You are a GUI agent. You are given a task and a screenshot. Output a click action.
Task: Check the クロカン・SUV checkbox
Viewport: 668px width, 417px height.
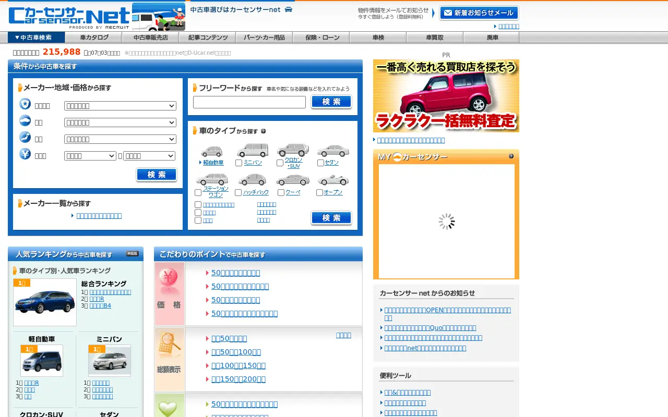pyautogui.click(x=280, y=163)
